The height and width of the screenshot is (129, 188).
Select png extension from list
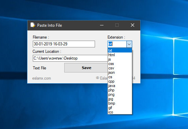(x=120, y=94)
